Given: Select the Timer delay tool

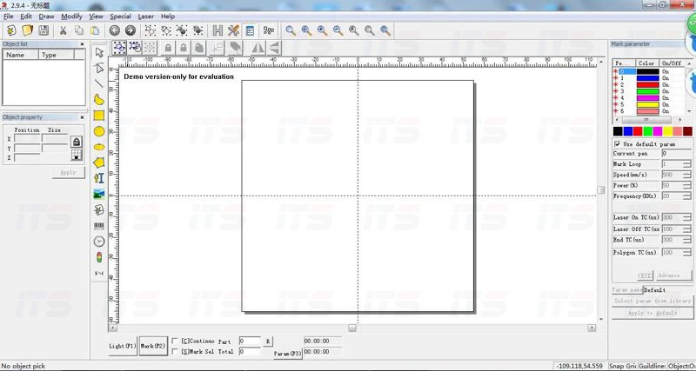Looking at the screenshot, I should click(99, 242).
